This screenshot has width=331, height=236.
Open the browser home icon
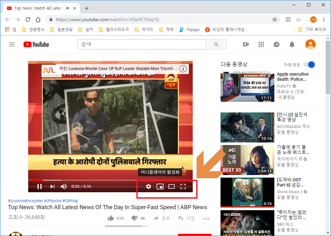[x=38, y=20]
